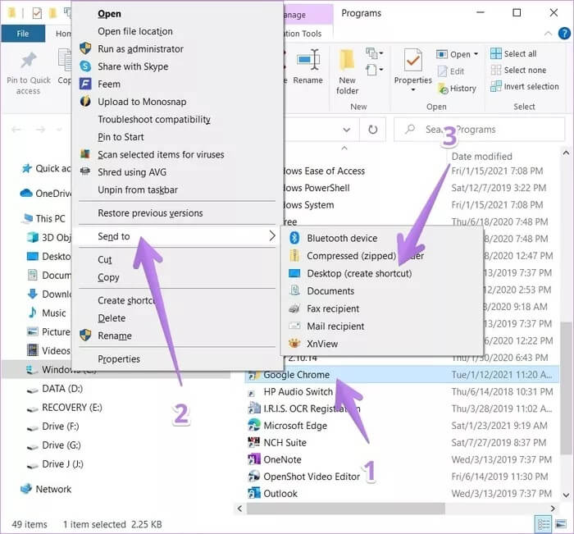Viewport: 574px width, 534px height.
Task: Choose Delete in context menu
Action: [112, 318]
